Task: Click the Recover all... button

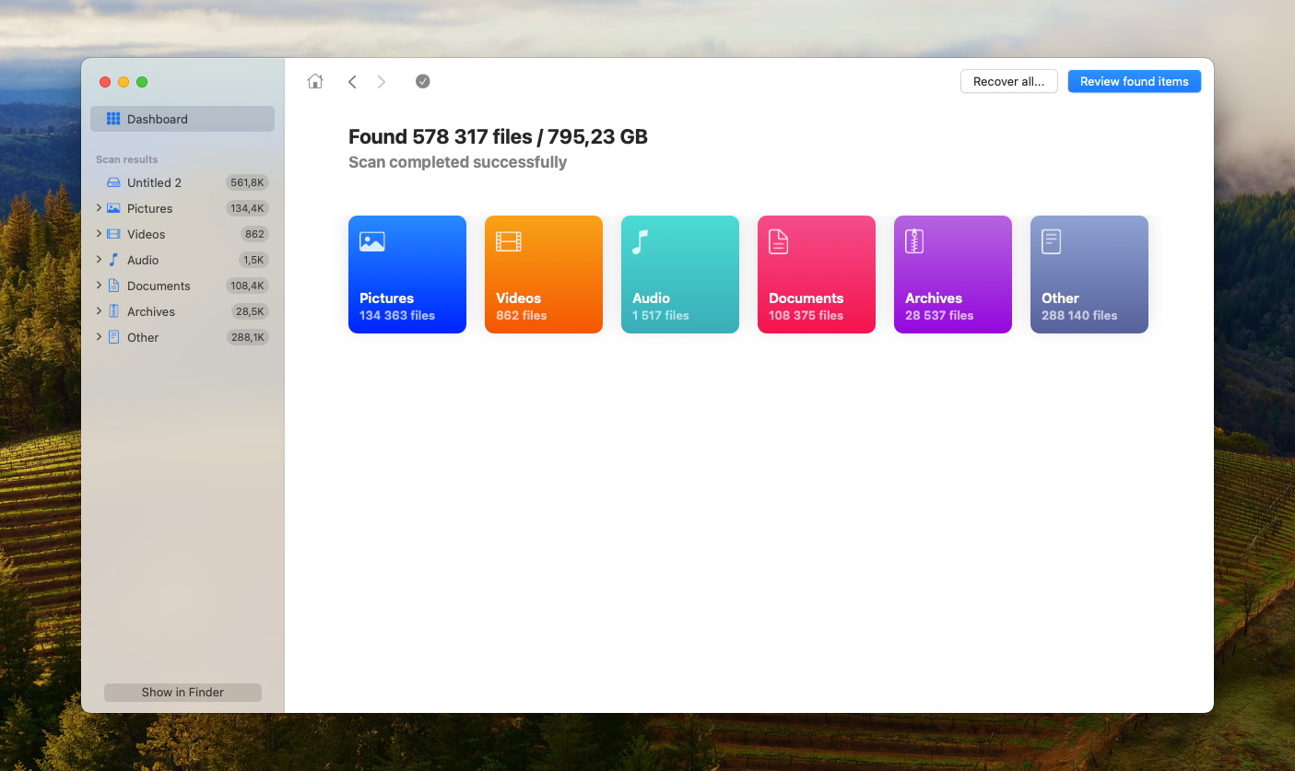Action: point(1008,82)
